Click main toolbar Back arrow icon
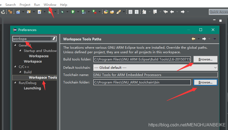The width and height of the screenshot is (228, 130). click(x=172, y=12)
